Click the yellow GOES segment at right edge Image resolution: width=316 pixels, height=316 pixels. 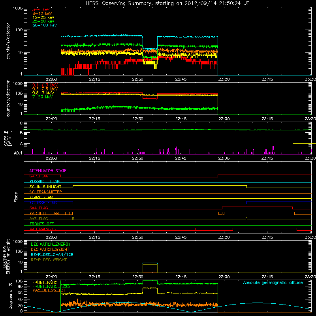click(x=304, y=144)
